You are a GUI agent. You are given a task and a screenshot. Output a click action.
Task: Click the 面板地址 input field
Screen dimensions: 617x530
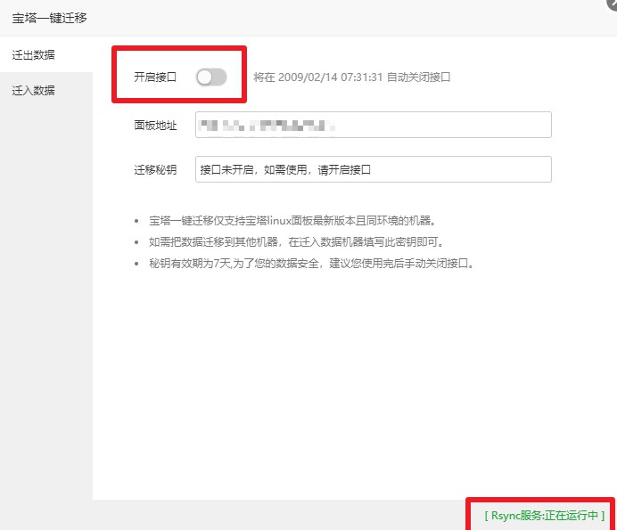tap(373, 125)
